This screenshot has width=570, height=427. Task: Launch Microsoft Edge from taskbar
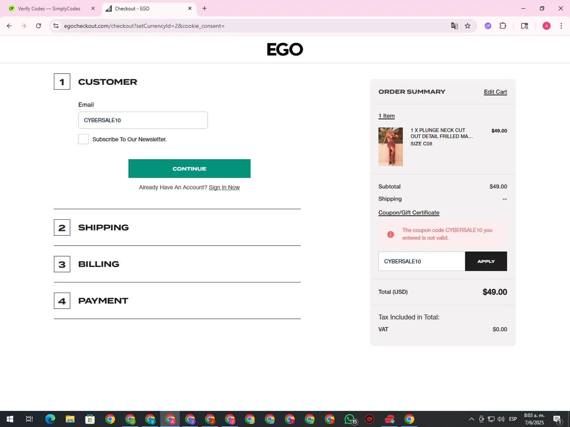(x=50, y=419)
